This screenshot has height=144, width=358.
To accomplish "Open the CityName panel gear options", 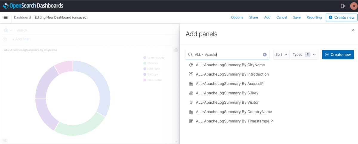I will click(x=176, y=50).
